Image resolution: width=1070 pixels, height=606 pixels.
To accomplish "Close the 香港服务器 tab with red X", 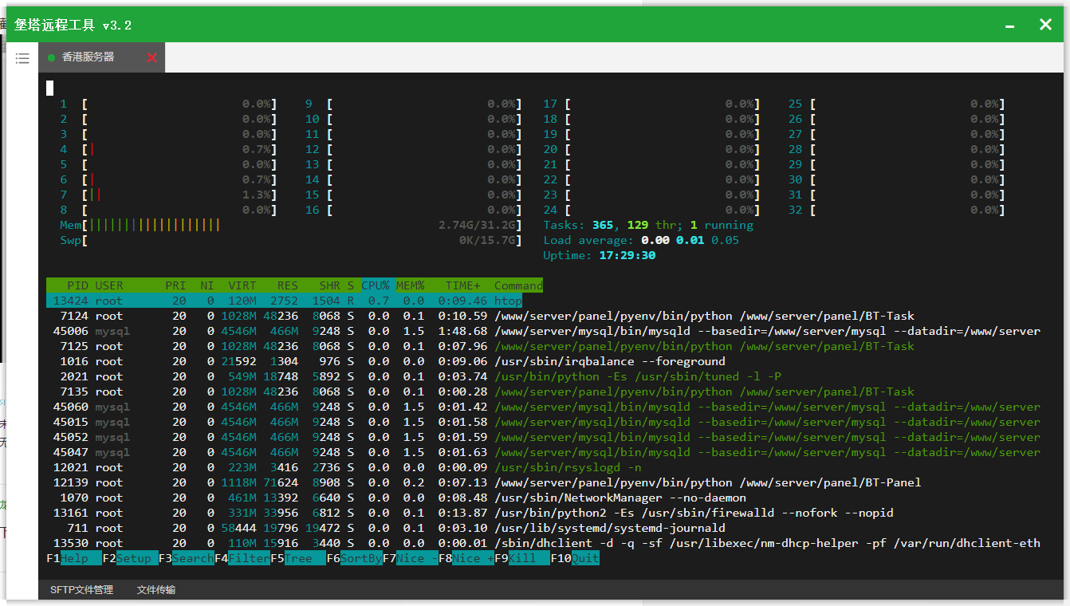I will click(151, 57).
